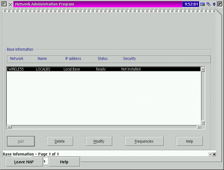Click the base list's scroll up arrow

tap(203, 69)
